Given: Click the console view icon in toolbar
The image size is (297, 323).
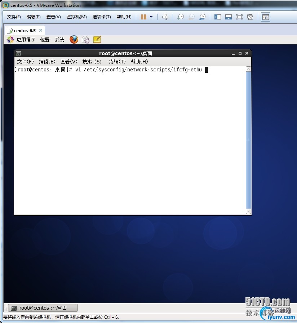Looking at the screenshot, I should click(266, 17).
